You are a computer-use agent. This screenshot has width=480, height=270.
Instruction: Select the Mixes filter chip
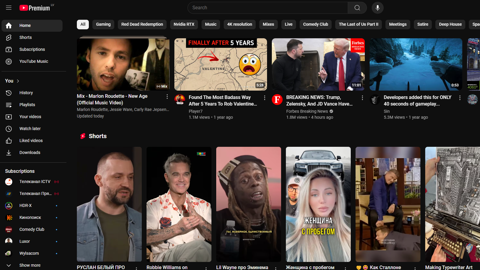coord(268,24)
